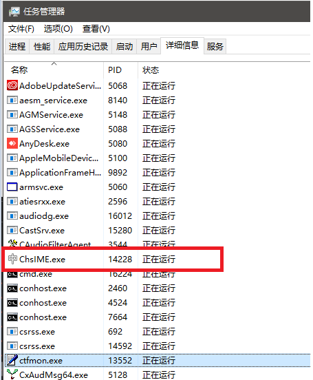The image size is (313, 380).
Task: Click PID value 15280
Action: tap(120, 231)
